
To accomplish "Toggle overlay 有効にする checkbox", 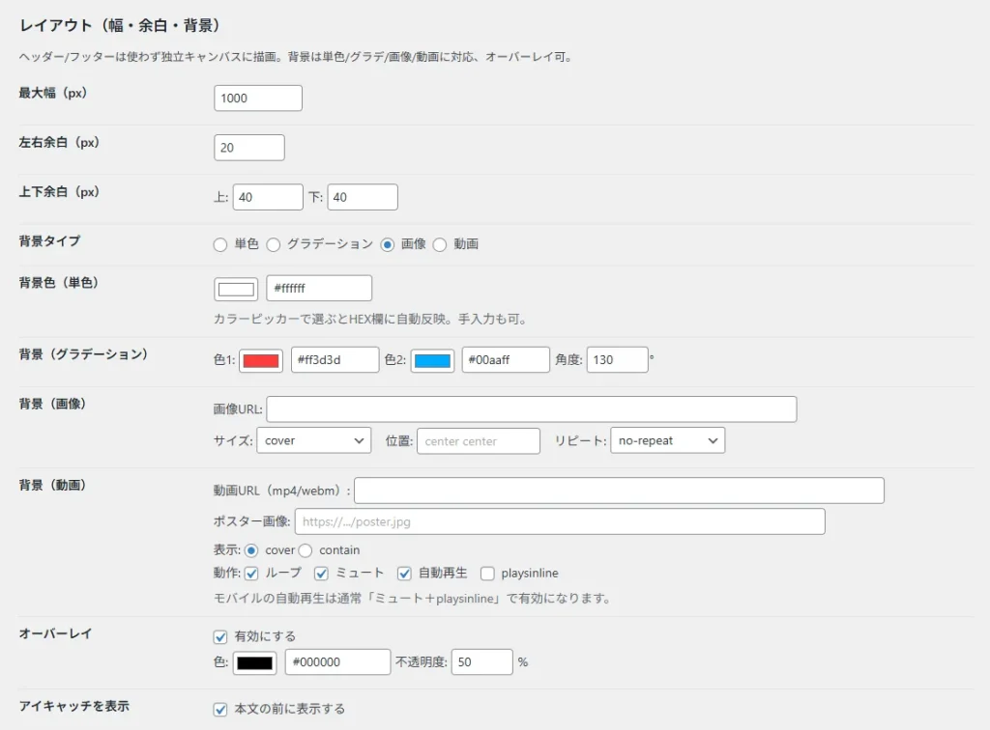I will pos(220,637).
